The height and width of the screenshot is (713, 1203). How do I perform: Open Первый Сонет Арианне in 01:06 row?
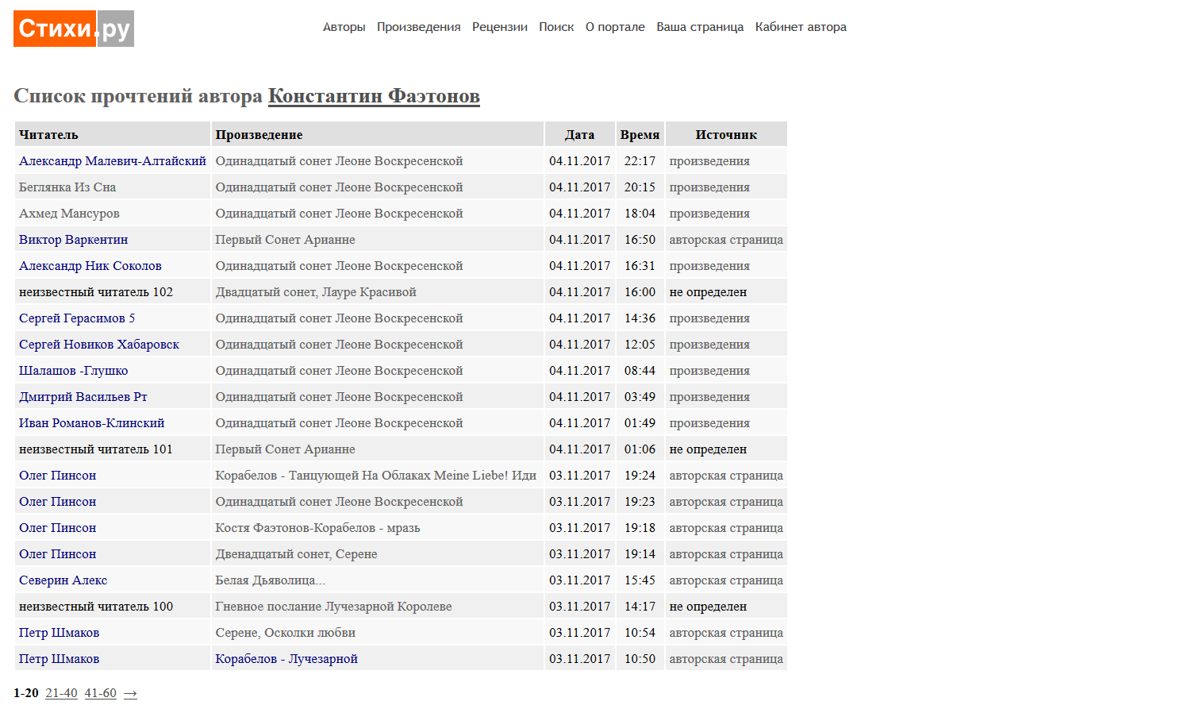285,449
